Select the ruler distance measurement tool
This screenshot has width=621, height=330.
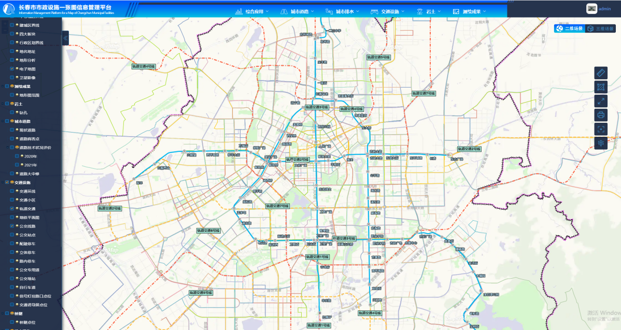click(601, 73)
